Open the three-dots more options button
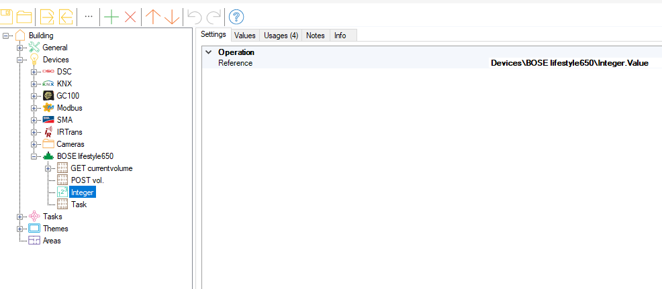The width and height of the screenshot is (662, 289). pos(88,16)
